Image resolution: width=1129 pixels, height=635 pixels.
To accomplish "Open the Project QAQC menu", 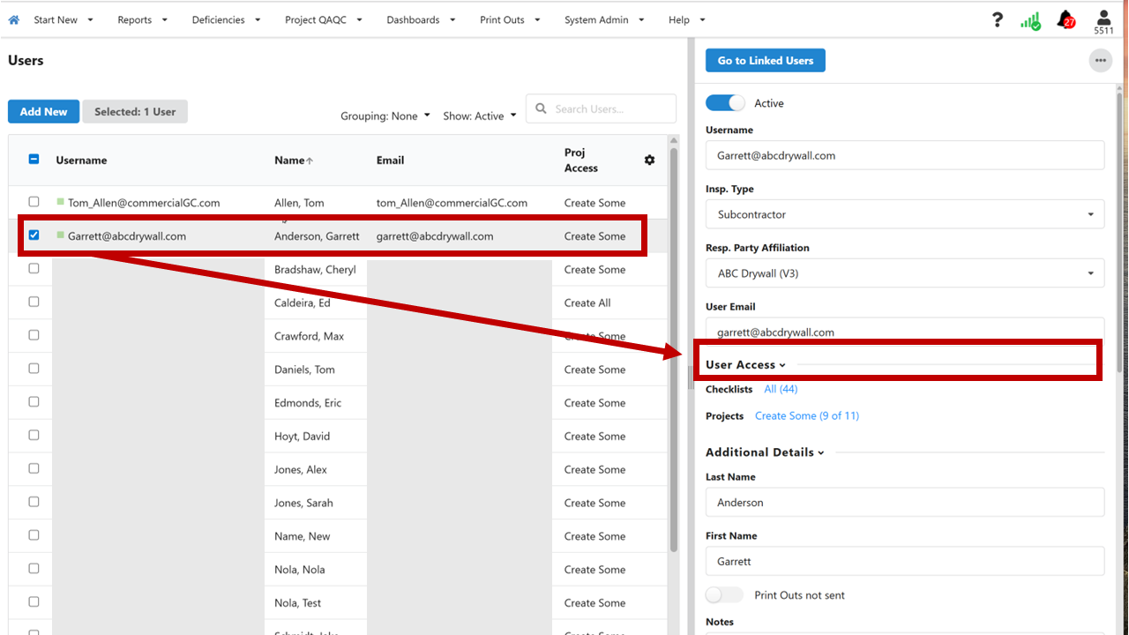I will [323, 19].
